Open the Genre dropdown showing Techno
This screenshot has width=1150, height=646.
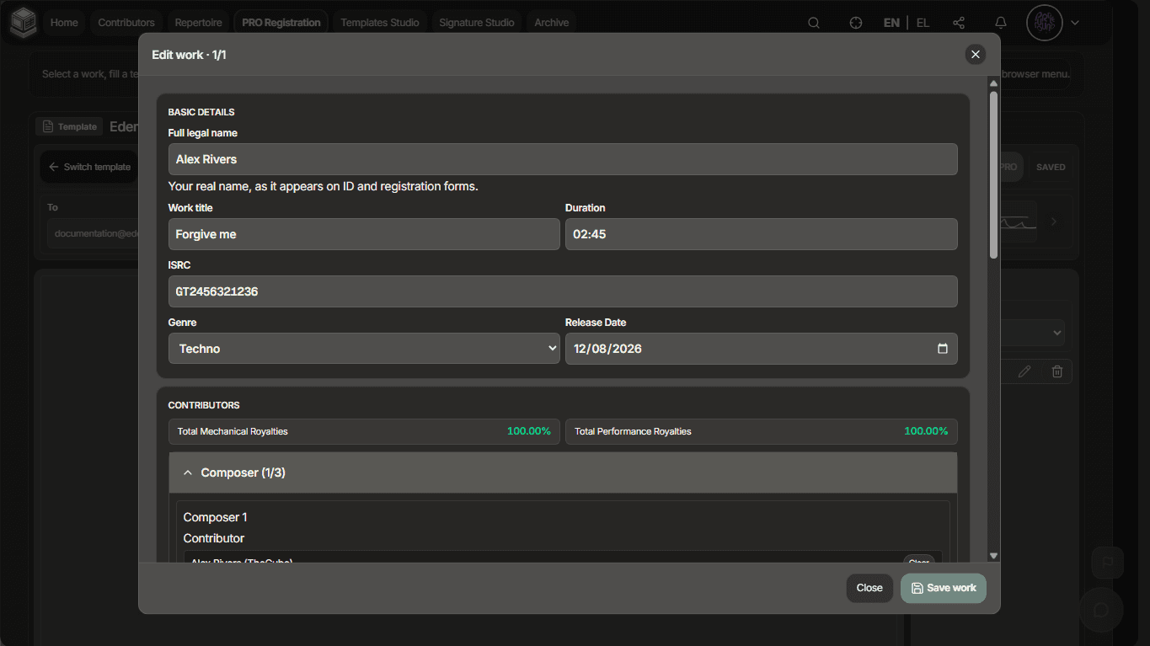[x=364, y=349]
